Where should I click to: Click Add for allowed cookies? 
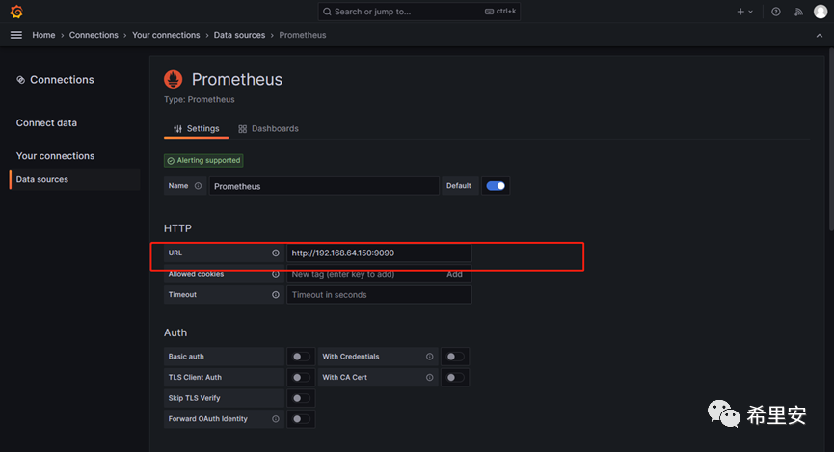click(x=454, y=274)
